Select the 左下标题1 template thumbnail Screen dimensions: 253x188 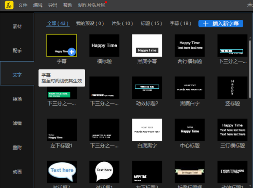(62, 130)
